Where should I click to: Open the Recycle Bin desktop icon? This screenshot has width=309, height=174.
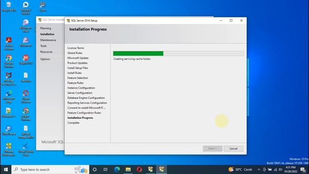pos(9,6)
